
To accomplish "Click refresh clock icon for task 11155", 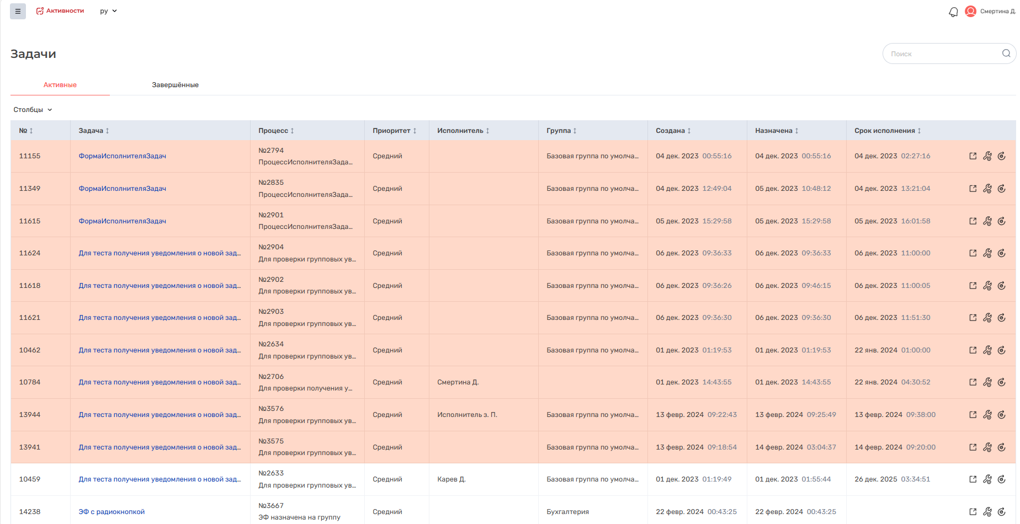I will (x=1002, y=156).
